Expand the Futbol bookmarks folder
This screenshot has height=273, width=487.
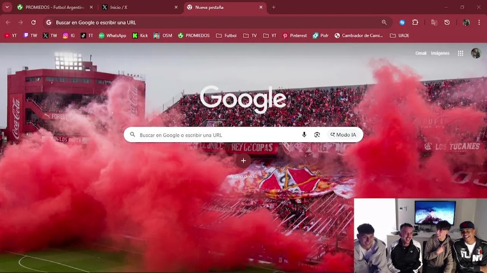pyautogui.click(x=226, y=36)
